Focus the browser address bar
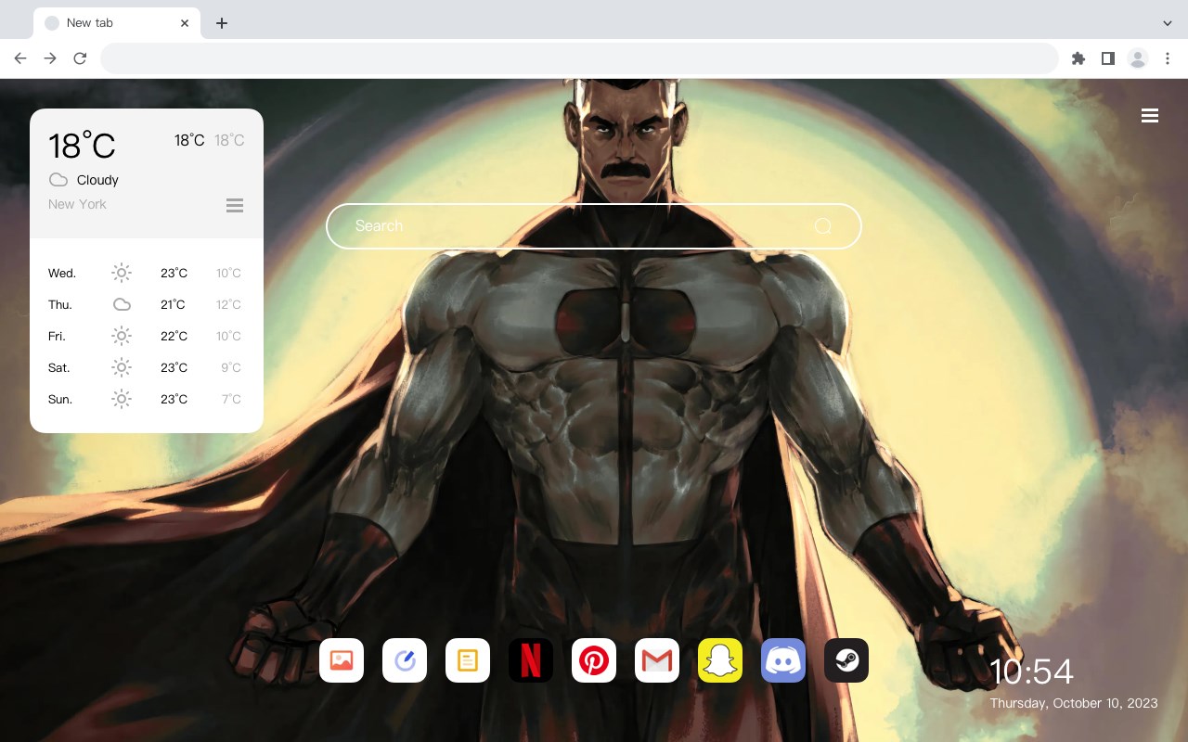 coord(579,58)
